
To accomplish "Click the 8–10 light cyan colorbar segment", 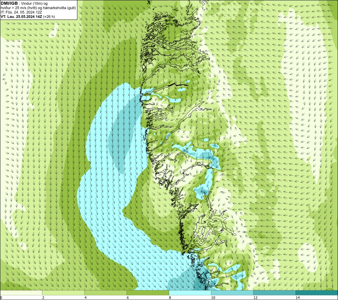I will 190,293.
